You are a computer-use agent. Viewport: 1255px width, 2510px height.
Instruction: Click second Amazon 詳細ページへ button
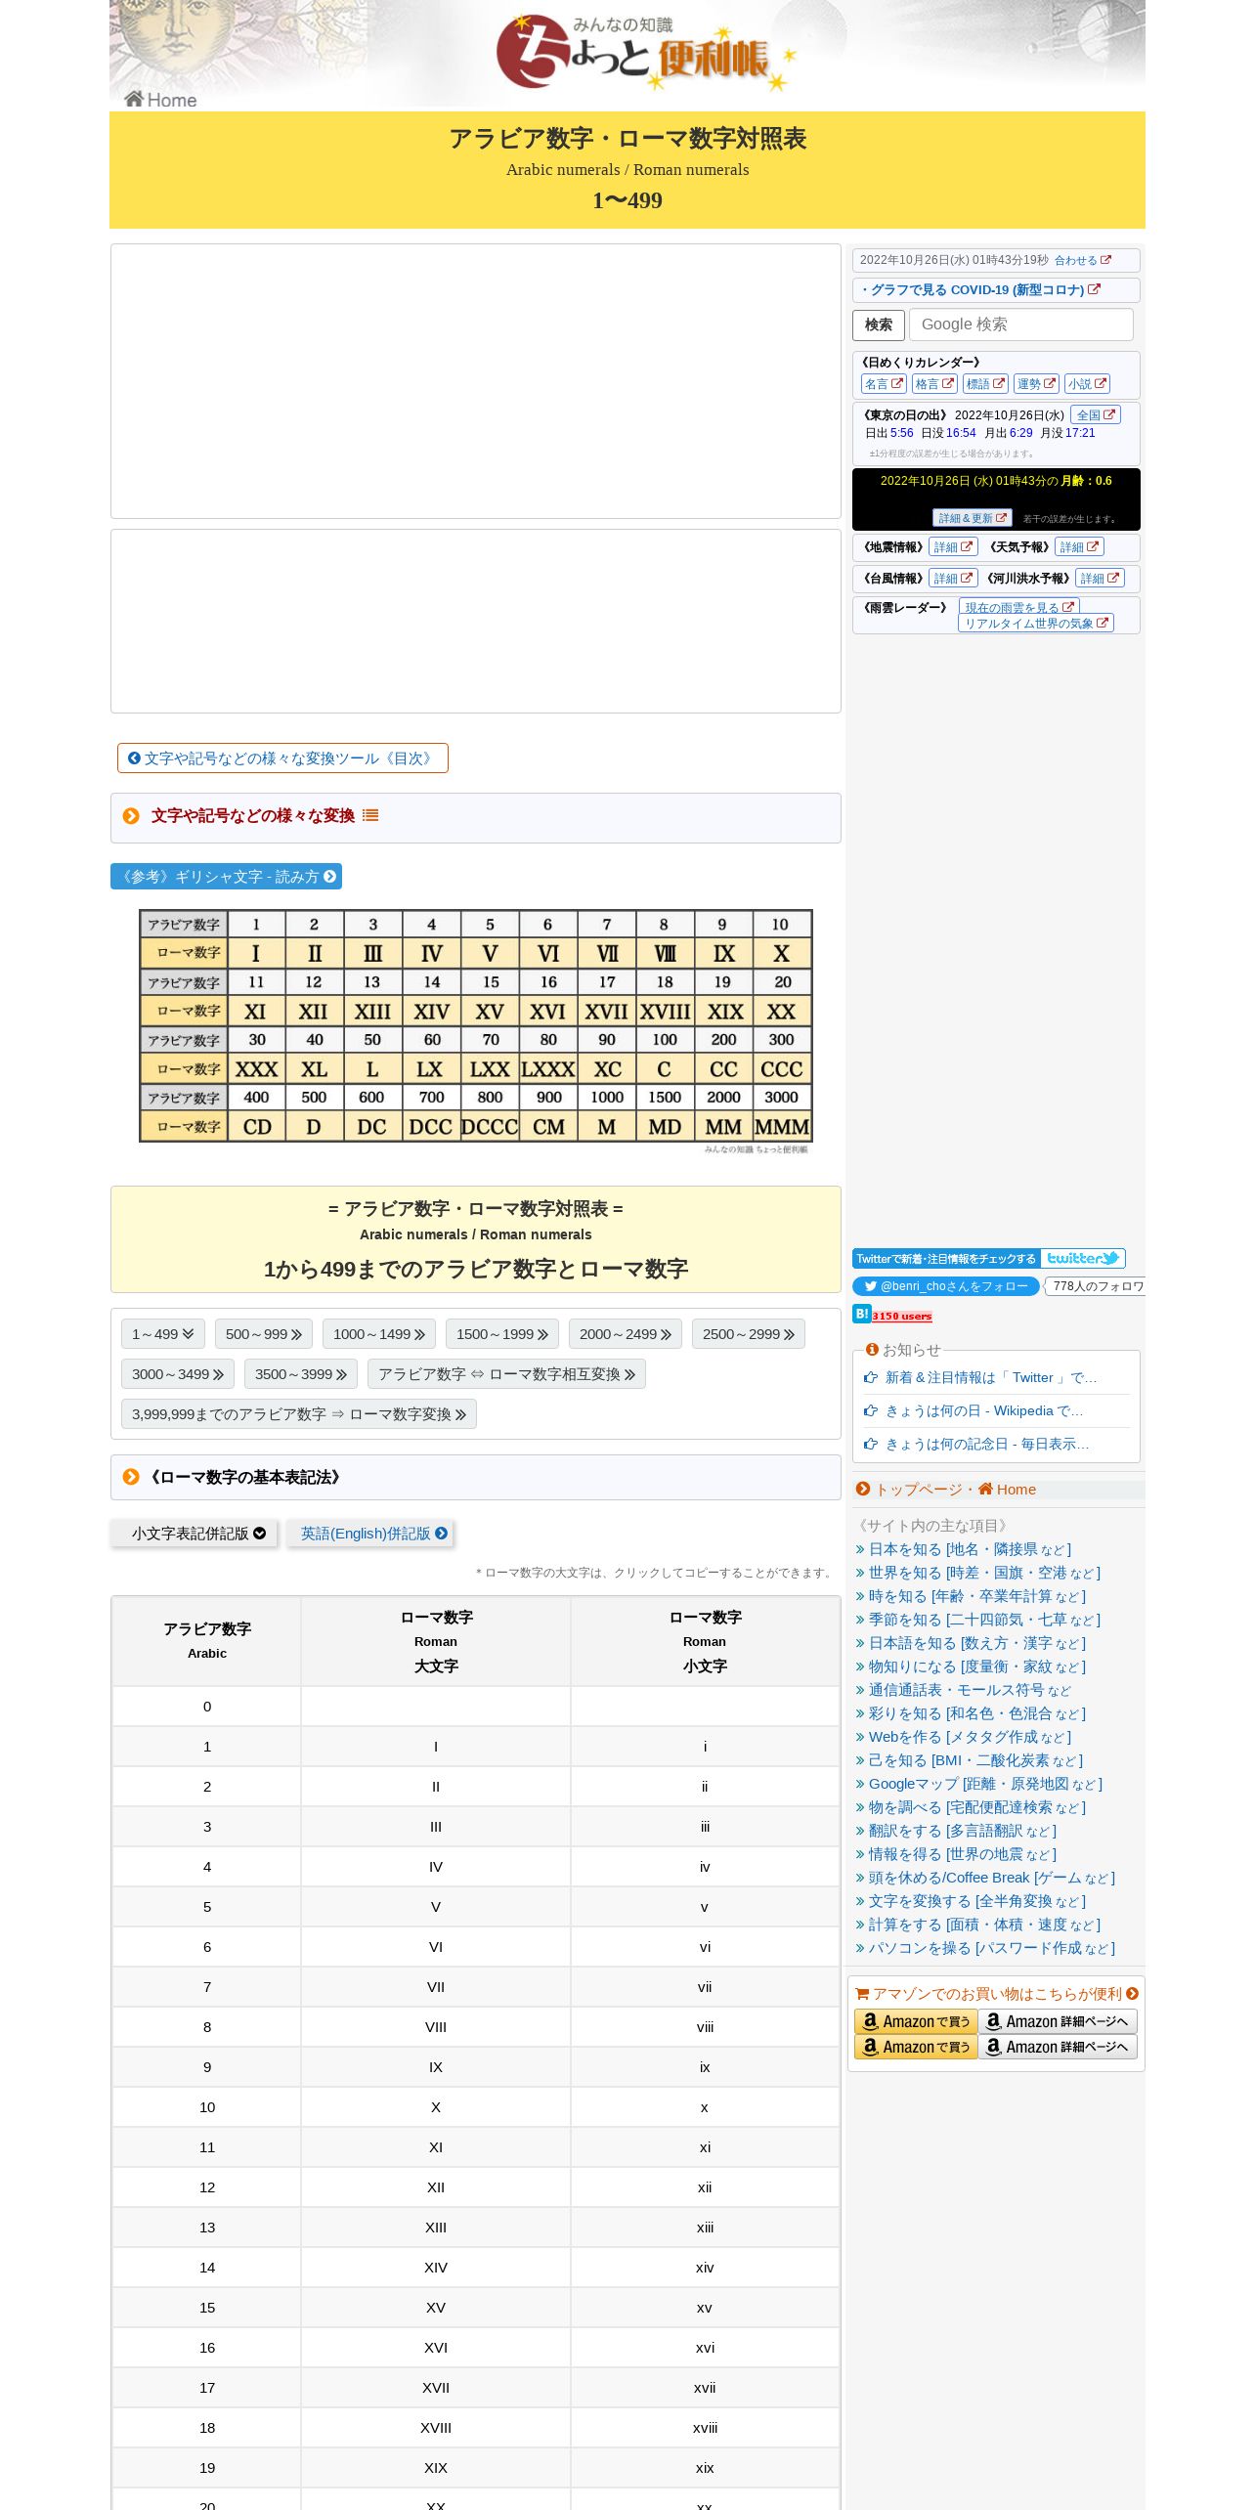click(1058, 2047)
